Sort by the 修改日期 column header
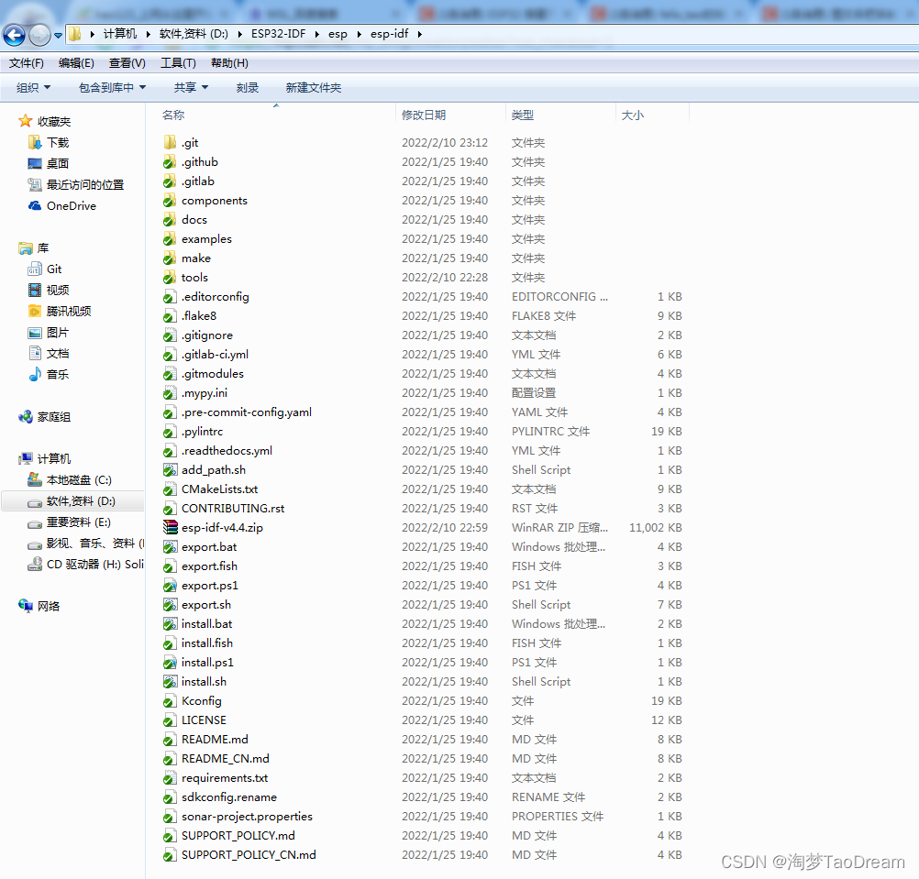Image resolution: width=919 pixels, height=879 pixels. [424, 115]
